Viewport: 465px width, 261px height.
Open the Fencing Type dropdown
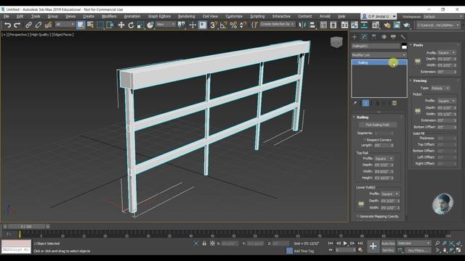441,88
